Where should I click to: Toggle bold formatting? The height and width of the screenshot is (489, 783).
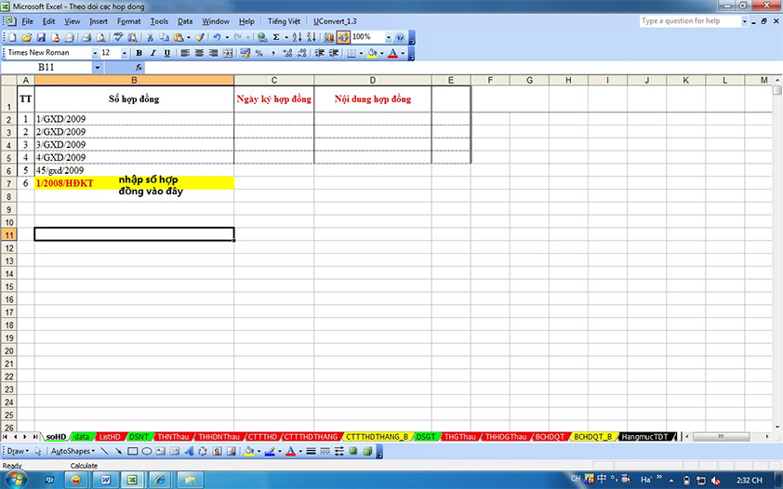[139, 53]
